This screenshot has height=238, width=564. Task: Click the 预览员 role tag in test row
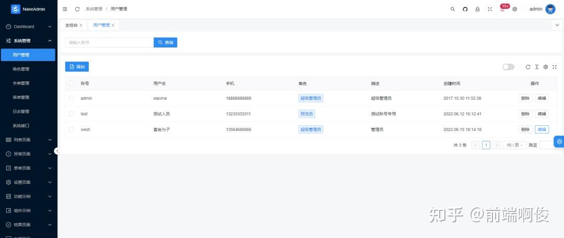[x=307, y=114]
